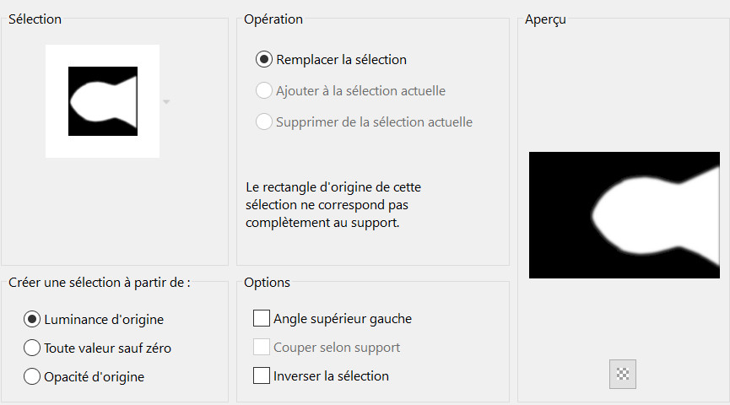Pick Supprimer de la sélection actuelle option
730x405 pixels.
coord(264,121)
